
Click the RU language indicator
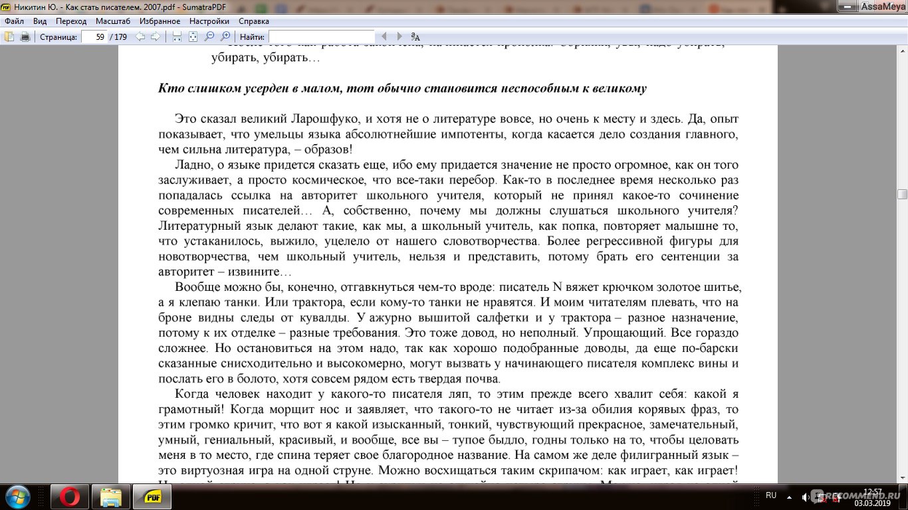click(771, 495)
